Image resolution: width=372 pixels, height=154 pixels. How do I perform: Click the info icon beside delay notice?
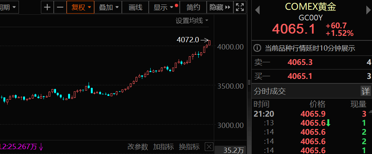257,48
